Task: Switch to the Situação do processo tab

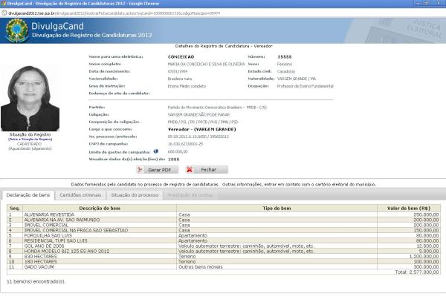Action: pyautogui.click(x=135, y=194)
